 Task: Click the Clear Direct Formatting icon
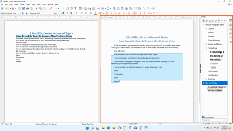[91, 13]
